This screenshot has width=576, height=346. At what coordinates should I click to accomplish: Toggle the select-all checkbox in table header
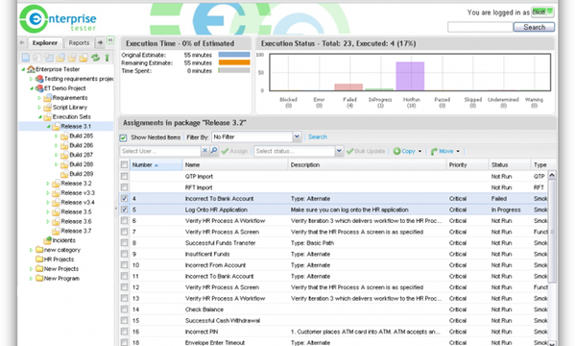124,164
